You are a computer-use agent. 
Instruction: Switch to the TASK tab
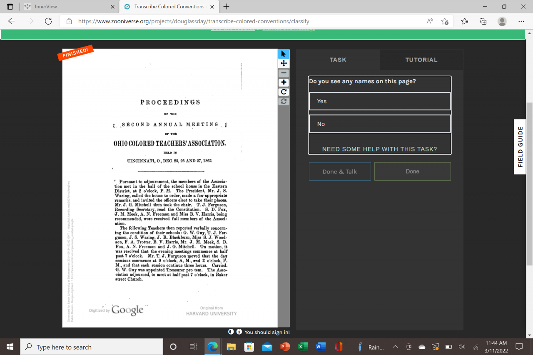coord(338,60)
